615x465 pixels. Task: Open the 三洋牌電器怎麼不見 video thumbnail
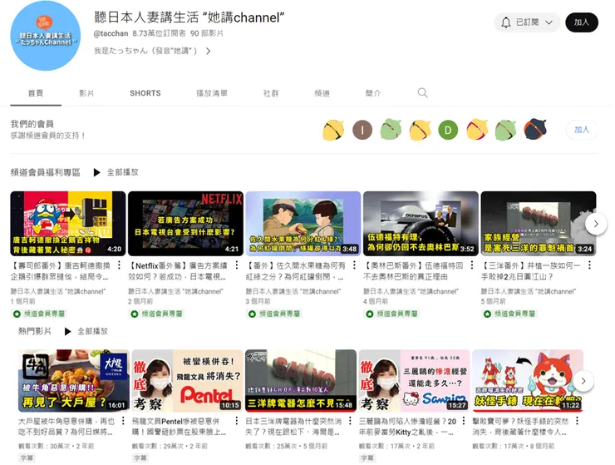point(301,380)
